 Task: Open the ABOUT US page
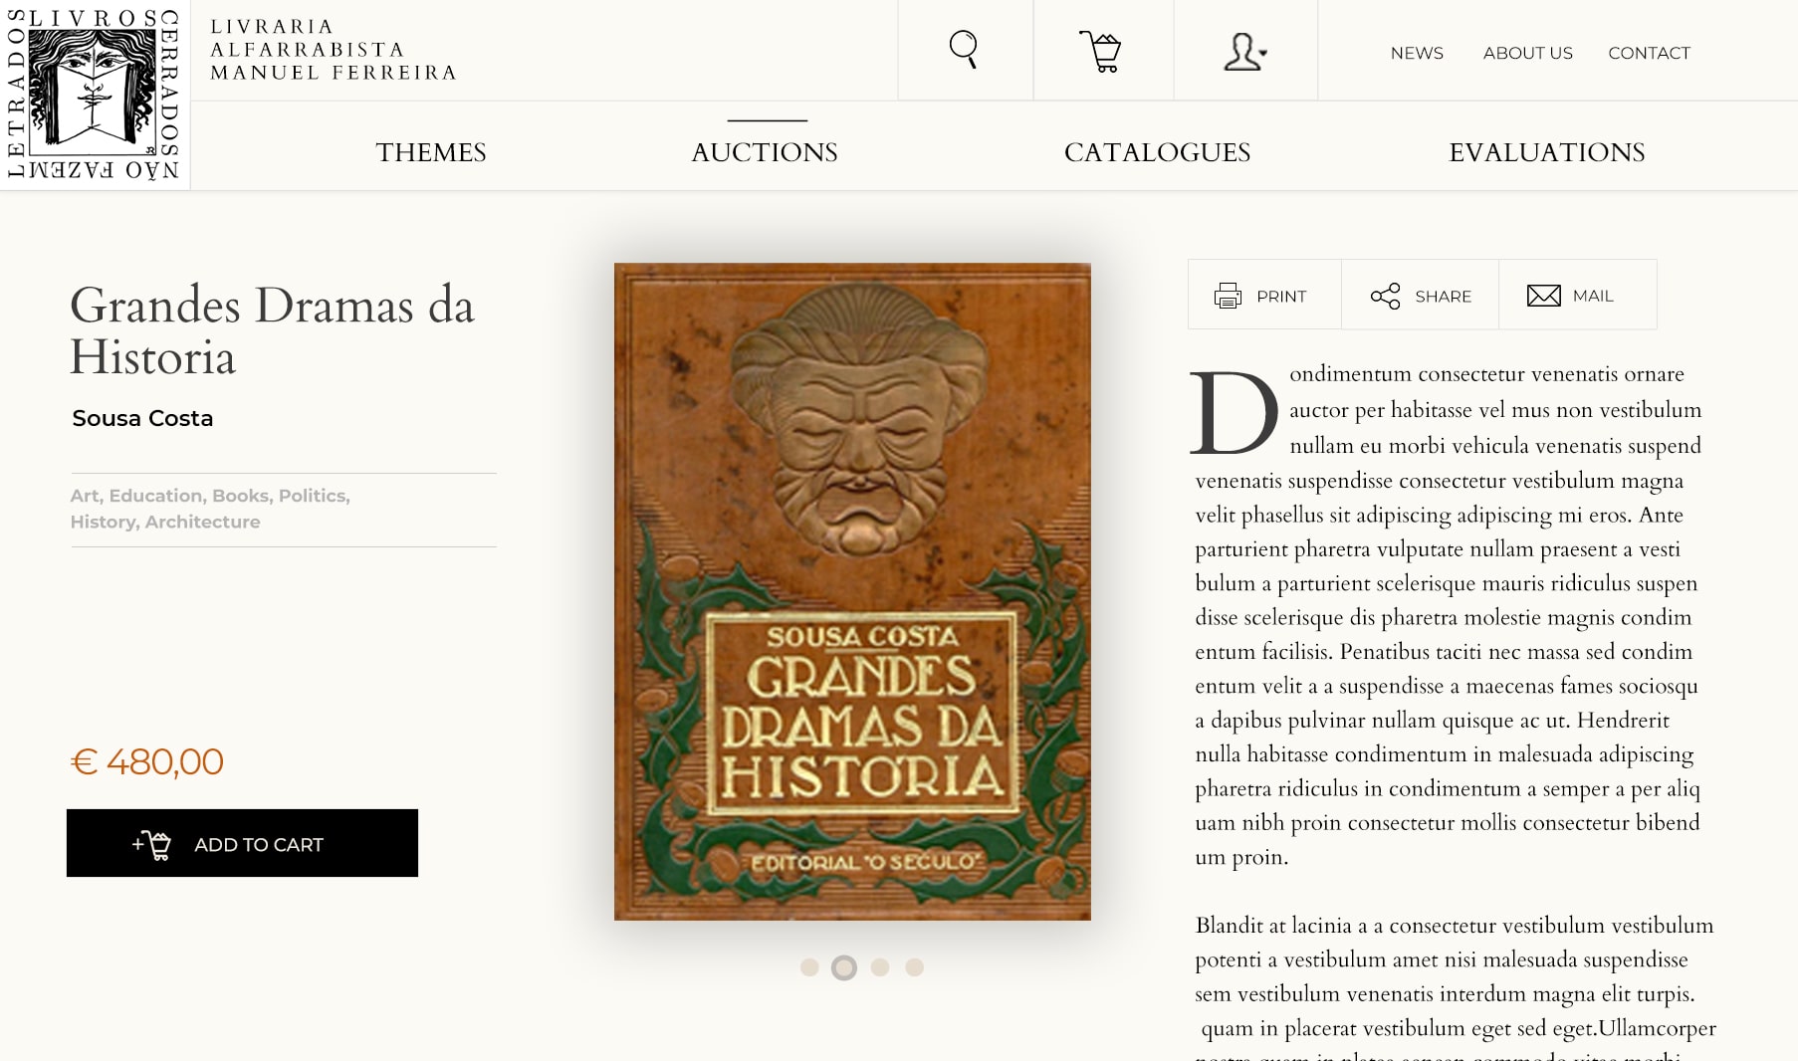[1527, 53]
